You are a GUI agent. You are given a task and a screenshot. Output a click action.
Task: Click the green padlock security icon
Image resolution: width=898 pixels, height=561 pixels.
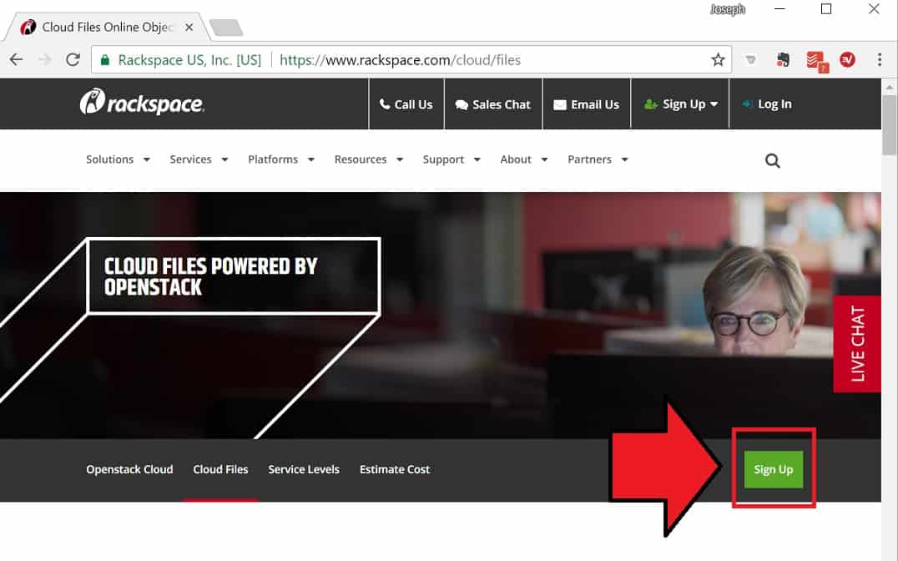[105, 60]
